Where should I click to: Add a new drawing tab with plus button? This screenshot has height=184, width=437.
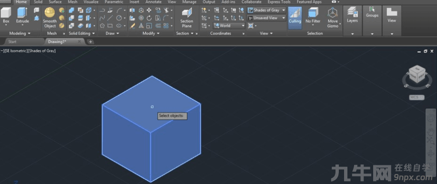[90, 42]
